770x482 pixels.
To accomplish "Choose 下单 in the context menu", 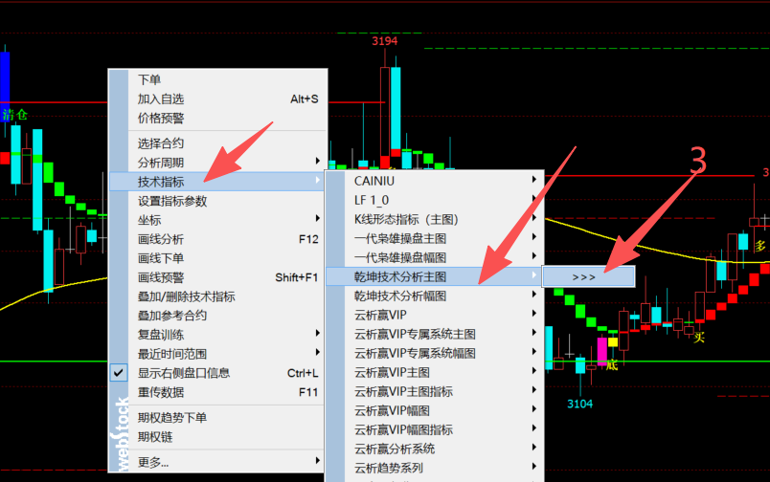I will click(x=149, y=80).
